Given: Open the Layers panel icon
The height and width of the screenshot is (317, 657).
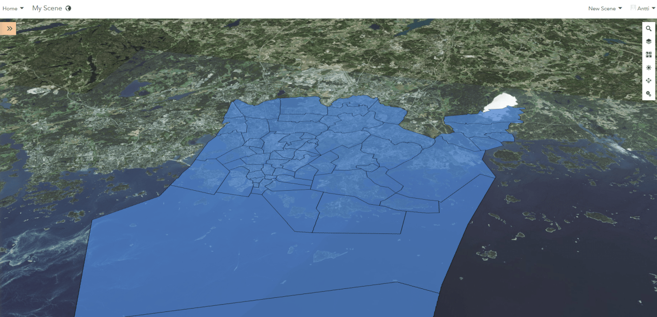Looking at the screenshot, I should click(x=649, y=42).
